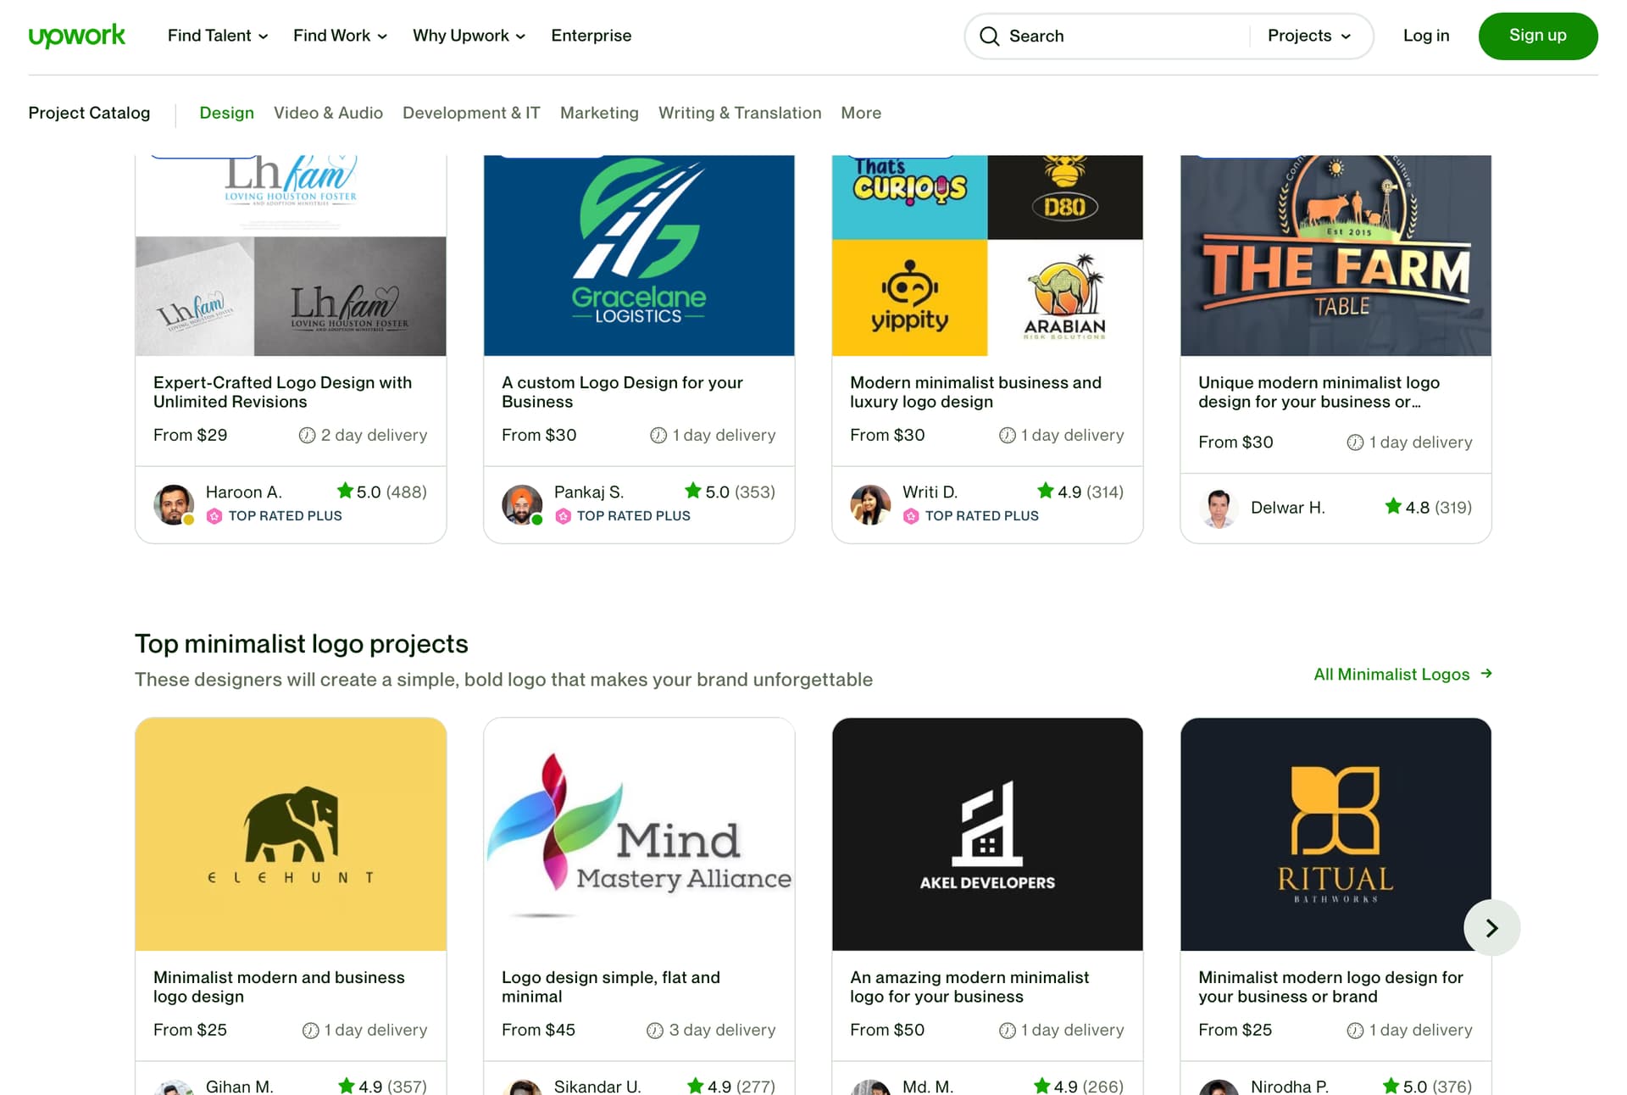Open Minimalist modern and business logo design
The height and width of the screenshot is (1095, 1627).
click(279, 987)
